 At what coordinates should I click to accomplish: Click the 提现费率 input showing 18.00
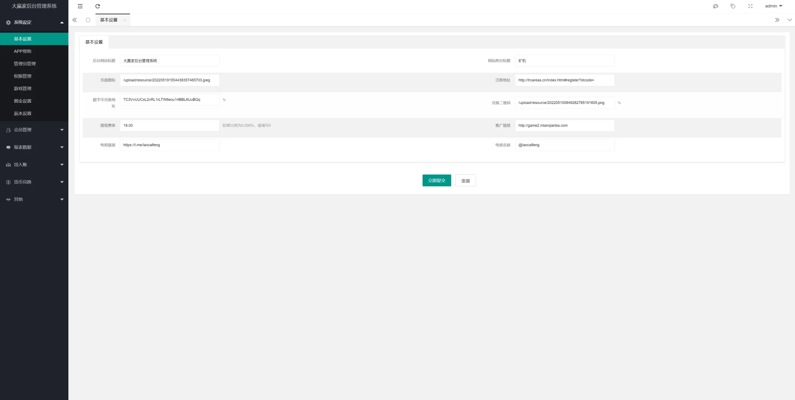point(170,125)
